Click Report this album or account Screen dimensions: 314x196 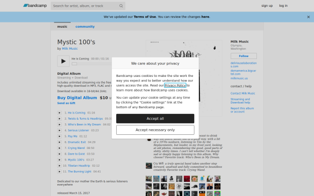pyautogui.click(x=242, y=110)
